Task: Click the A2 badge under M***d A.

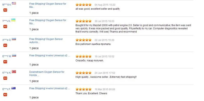Action: [x=5, y=10]
